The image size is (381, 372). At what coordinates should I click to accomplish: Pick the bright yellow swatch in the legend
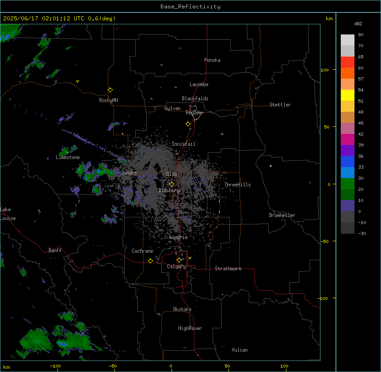click(347, 95)
